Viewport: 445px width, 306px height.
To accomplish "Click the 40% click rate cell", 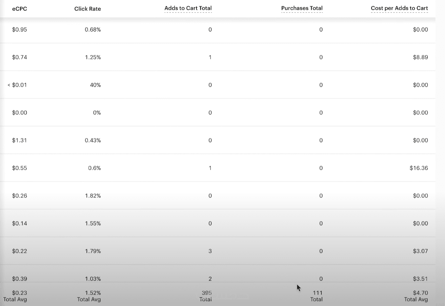I will point(95,85).
